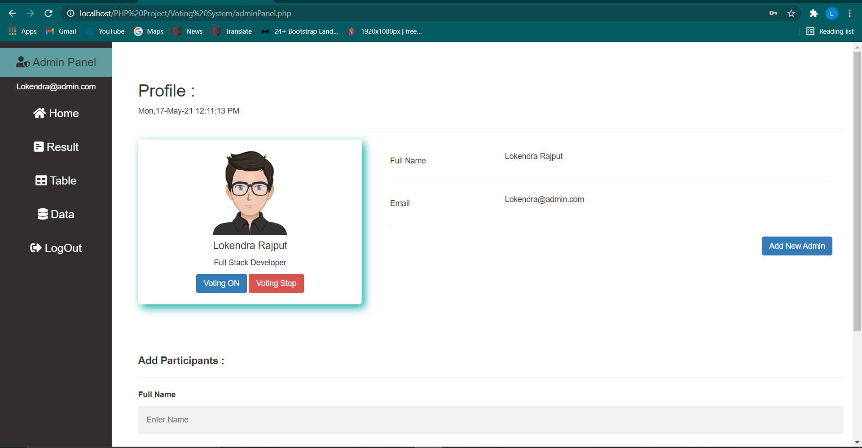
Task: Open the Home section in the sidebar
Action: (x=56, y=113)
